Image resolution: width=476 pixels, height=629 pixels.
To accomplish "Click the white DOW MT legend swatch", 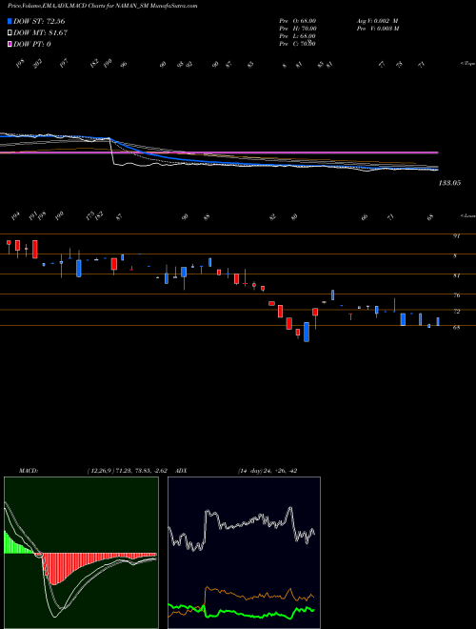I will (x=10, y=33).
